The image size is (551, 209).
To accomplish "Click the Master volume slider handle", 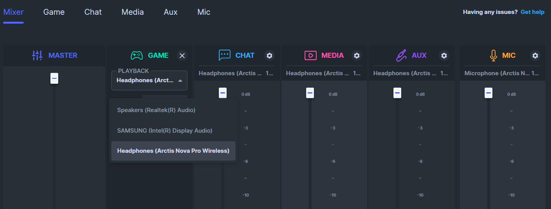I will [54, 78].
